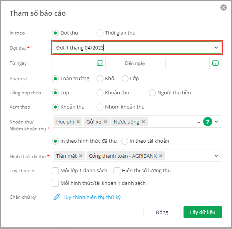Remove the Học phí tag

[x=78, y=122]
